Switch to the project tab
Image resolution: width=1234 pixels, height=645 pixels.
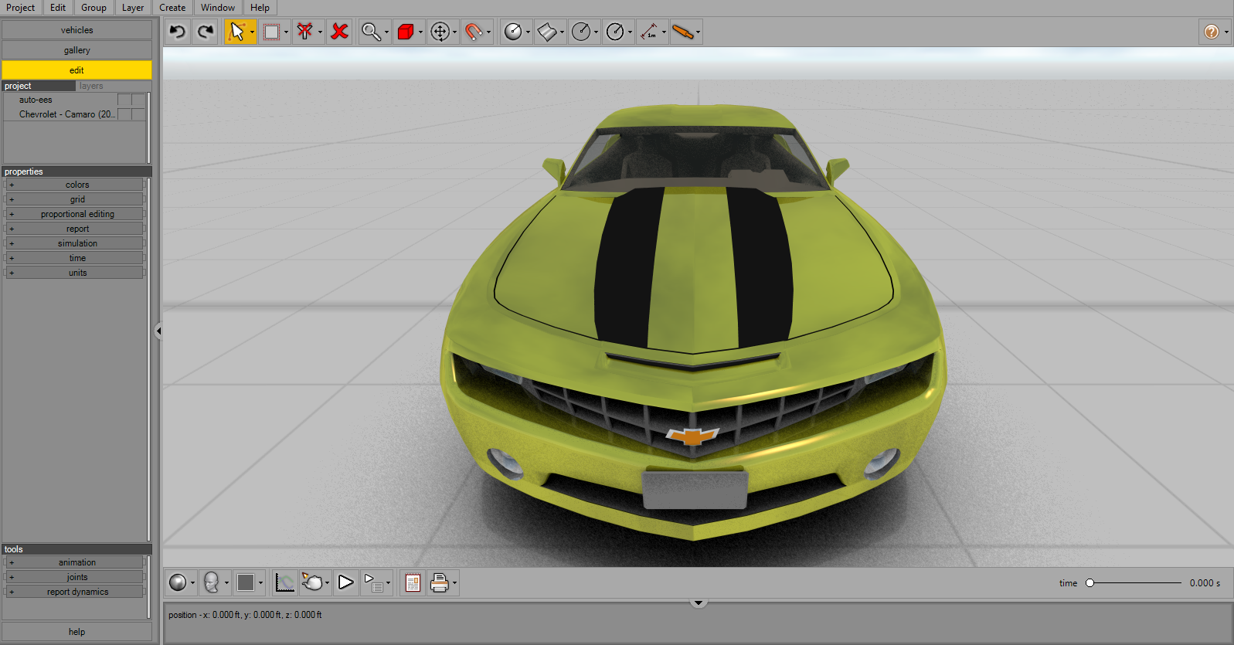pos(39,86)
